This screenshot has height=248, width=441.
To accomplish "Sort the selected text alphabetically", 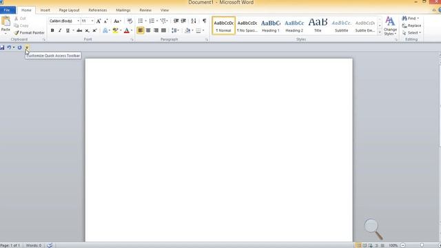I will point(194,21).
